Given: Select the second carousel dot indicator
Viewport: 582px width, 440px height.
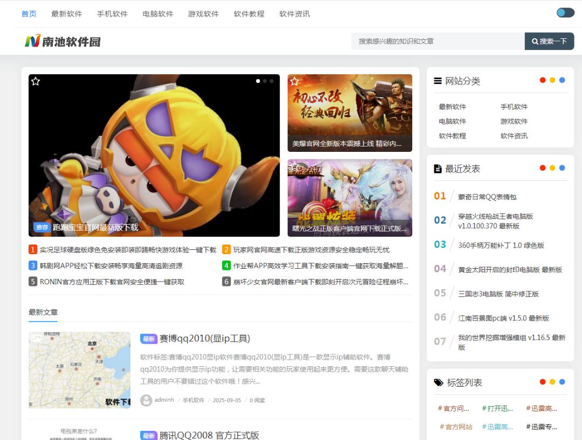Looking at the screenshot, I should click(x=265, y=81).
